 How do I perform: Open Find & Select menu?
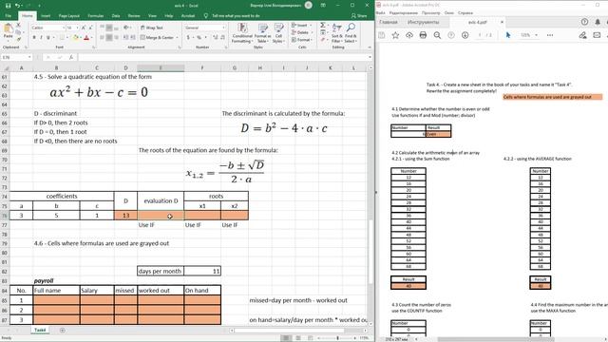point(351,33)
